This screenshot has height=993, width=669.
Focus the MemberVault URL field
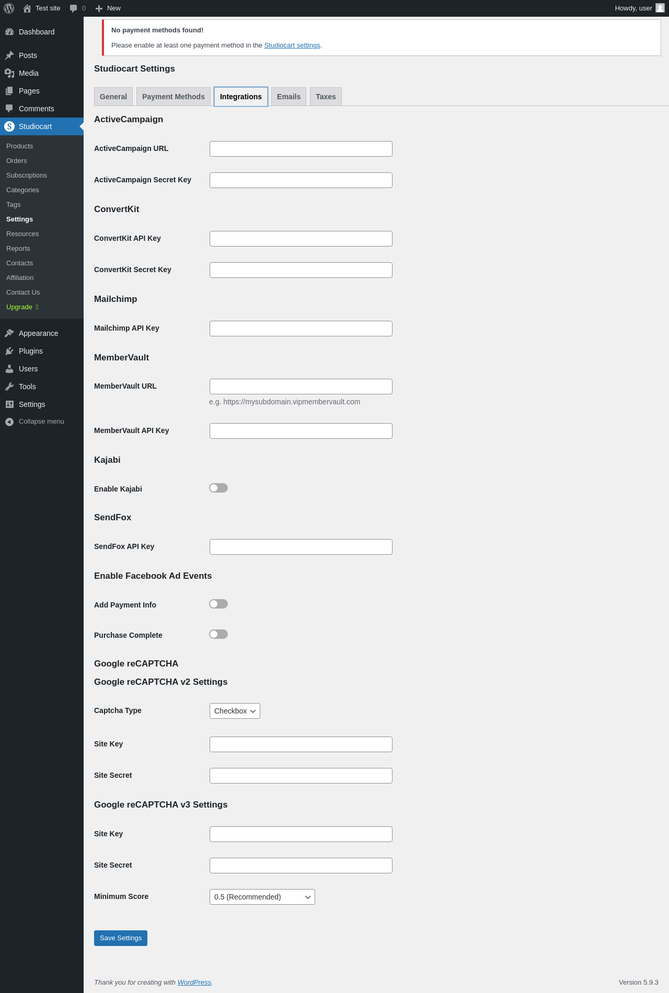(x=301, y=387)
